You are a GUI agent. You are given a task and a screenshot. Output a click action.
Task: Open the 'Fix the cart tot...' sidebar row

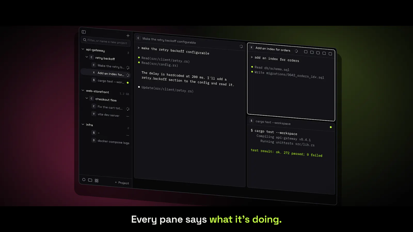[106, 107]
